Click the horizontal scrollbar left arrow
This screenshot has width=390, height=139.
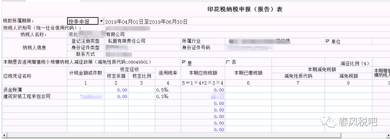(4, 135)
